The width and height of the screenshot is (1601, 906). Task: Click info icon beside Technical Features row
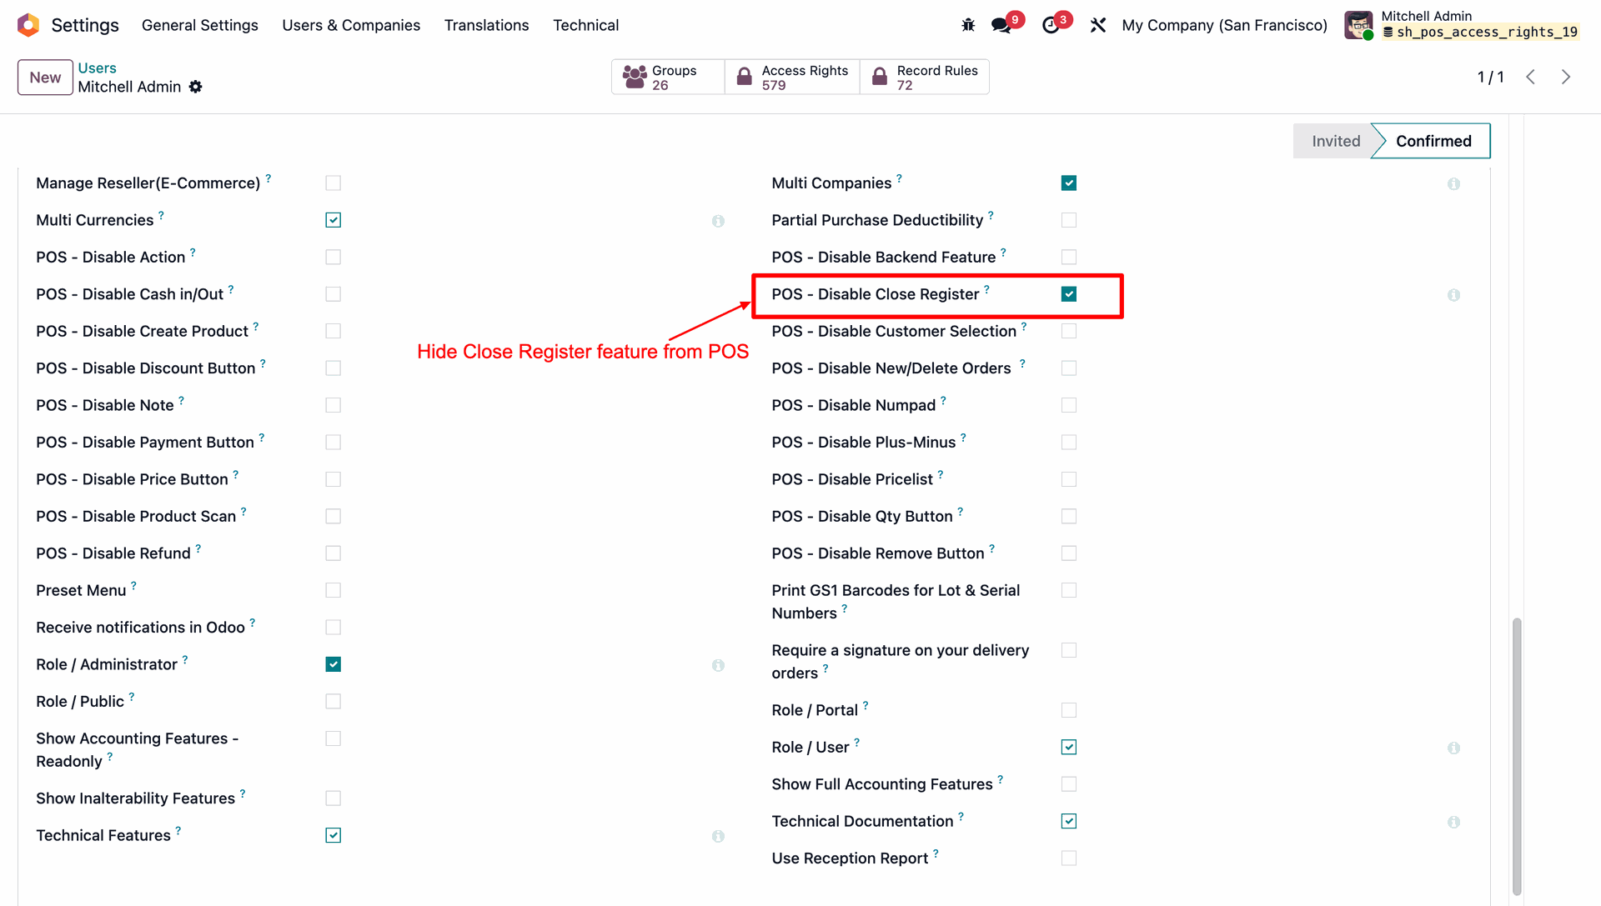point(718,836)
